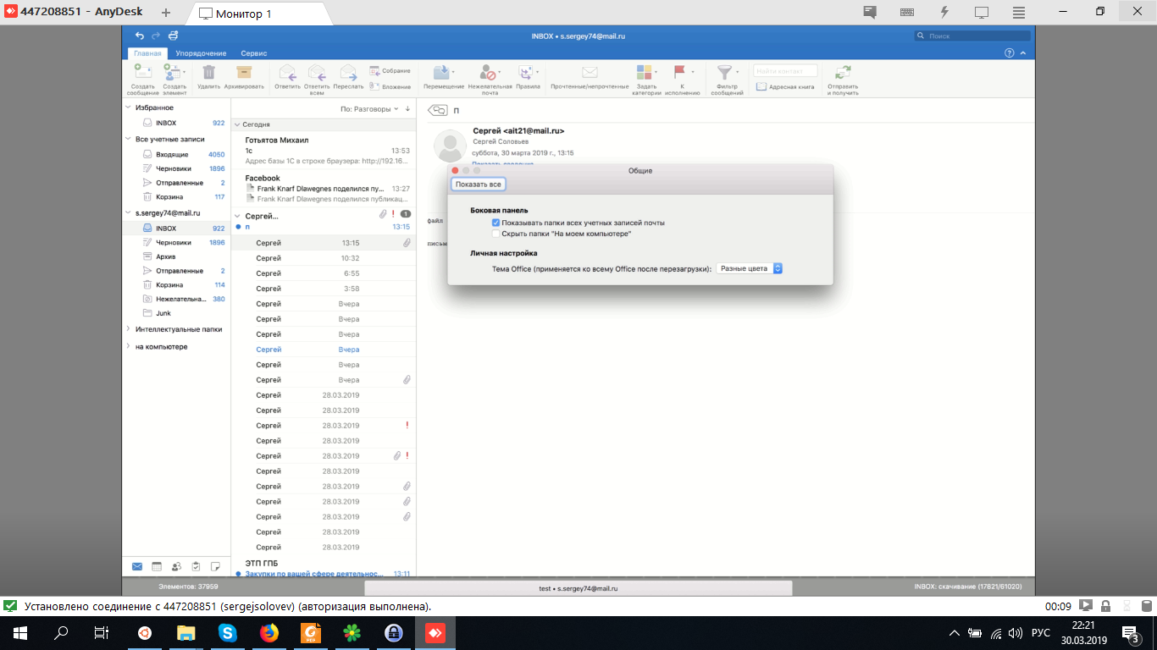The image size is (1157, 650).
Task: Collapse the Все учетные записи section
Action: 128,139
